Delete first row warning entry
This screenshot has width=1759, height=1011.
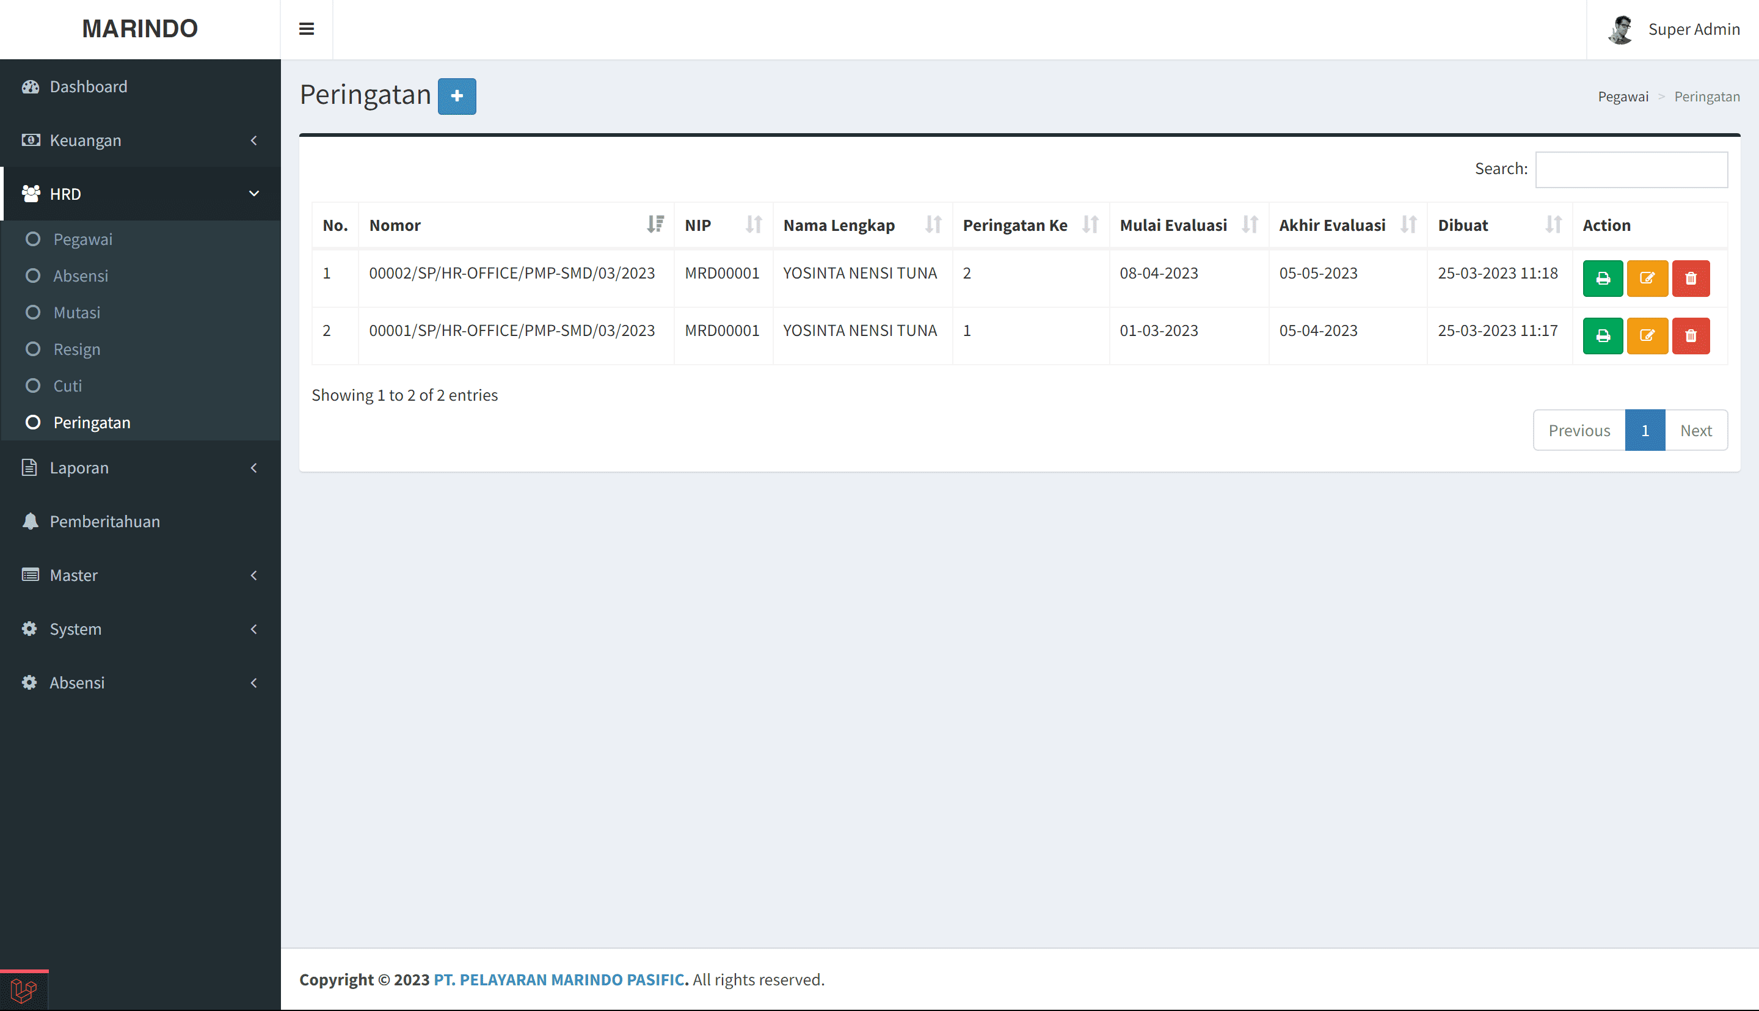(1690, 279)
